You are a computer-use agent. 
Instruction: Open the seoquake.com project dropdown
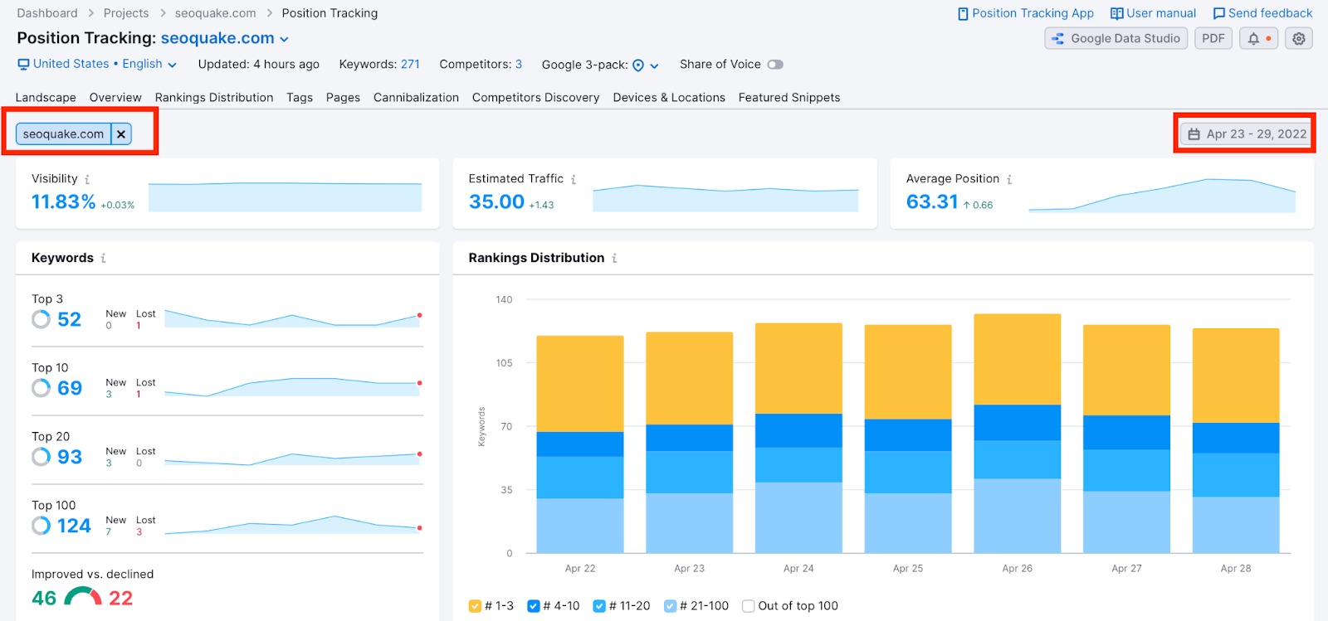coord(225,38)
